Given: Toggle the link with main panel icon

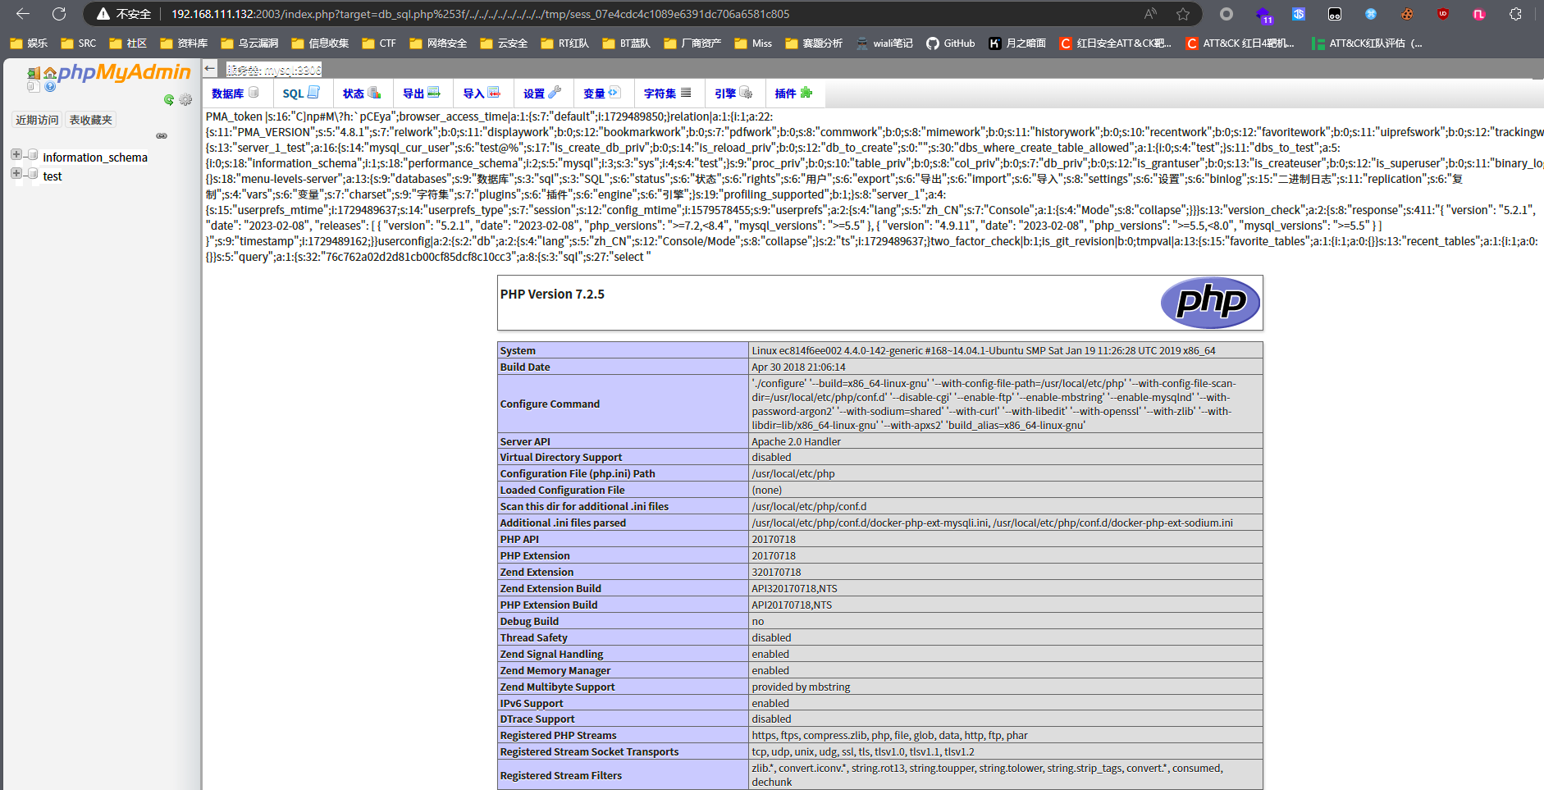Looking at the screenshot, I should pos(162,135).
